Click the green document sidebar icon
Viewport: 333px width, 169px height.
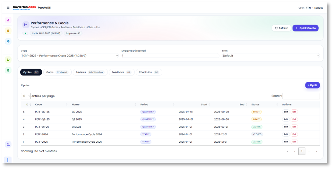8,70
